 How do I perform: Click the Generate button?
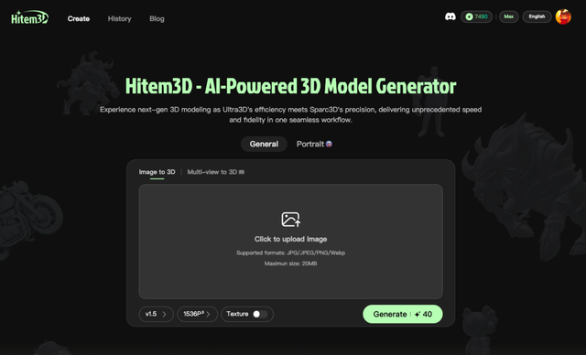pyautogui.click(x=403, y=314)
